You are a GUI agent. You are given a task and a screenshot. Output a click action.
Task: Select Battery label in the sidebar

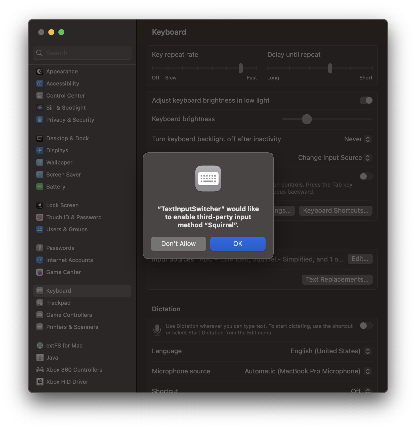click(56, 187)
